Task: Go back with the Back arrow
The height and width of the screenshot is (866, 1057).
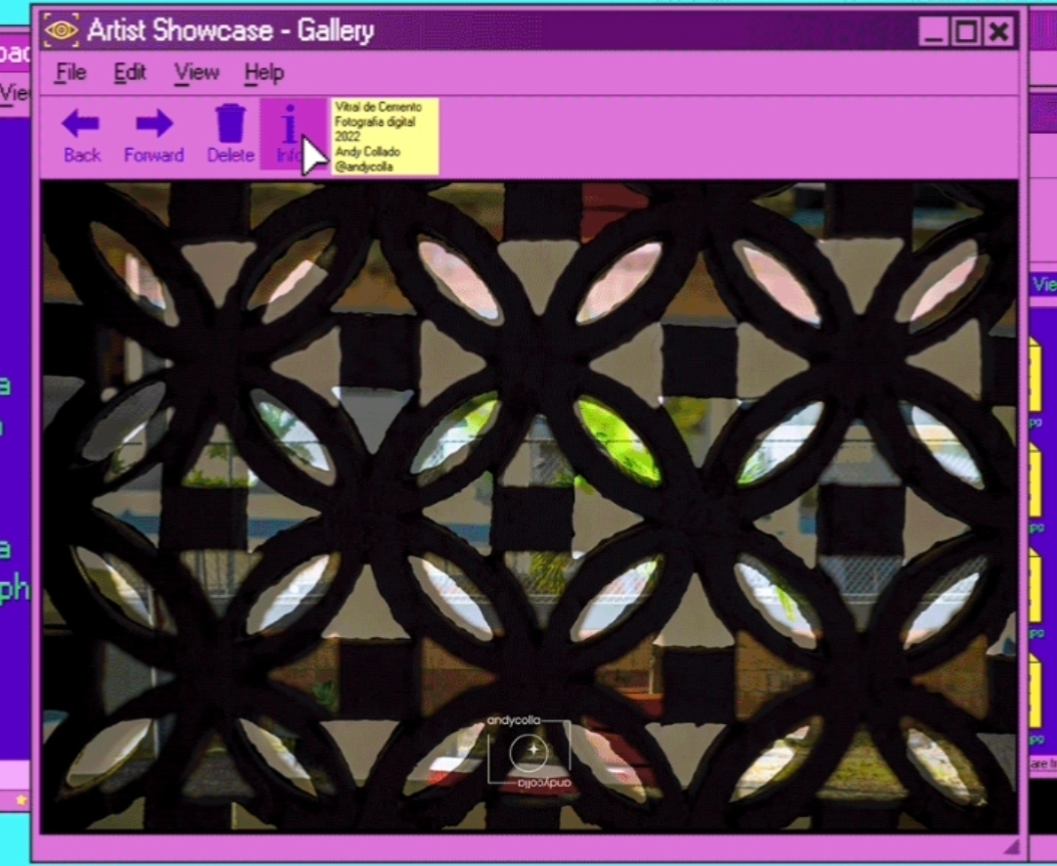Action: [x=81, y=135]
